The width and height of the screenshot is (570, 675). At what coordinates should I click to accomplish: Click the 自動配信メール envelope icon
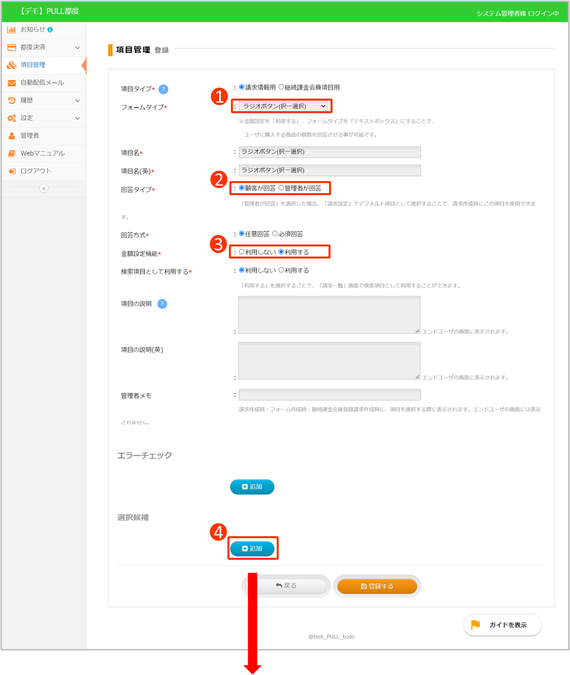12,83
